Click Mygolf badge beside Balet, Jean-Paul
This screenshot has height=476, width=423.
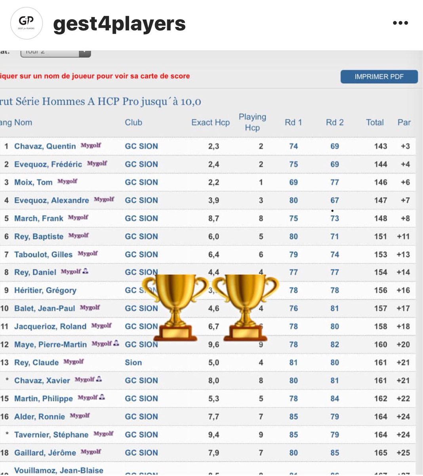point(90,307)
